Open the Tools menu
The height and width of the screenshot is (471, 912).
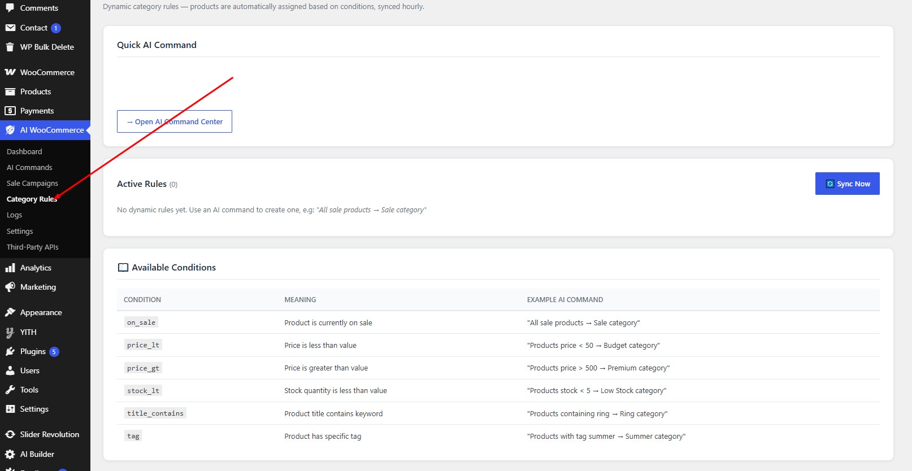[x=45, y=390]
